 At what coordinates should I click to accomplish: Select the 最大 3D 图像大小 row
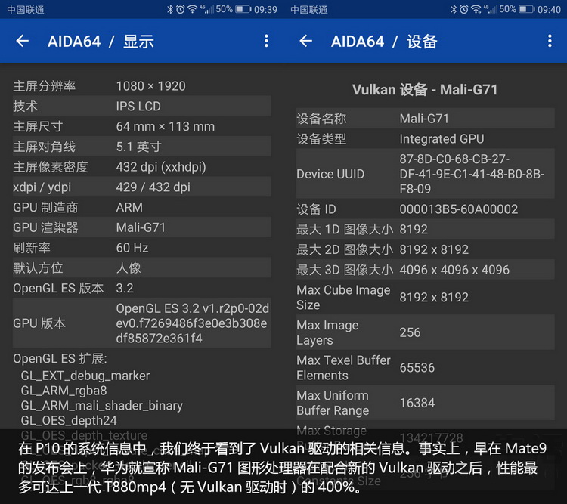[425, 269]
